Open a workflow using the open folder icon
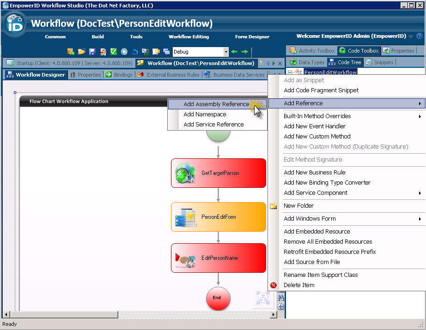The image size is (426, 330). [x=81, y=52]
